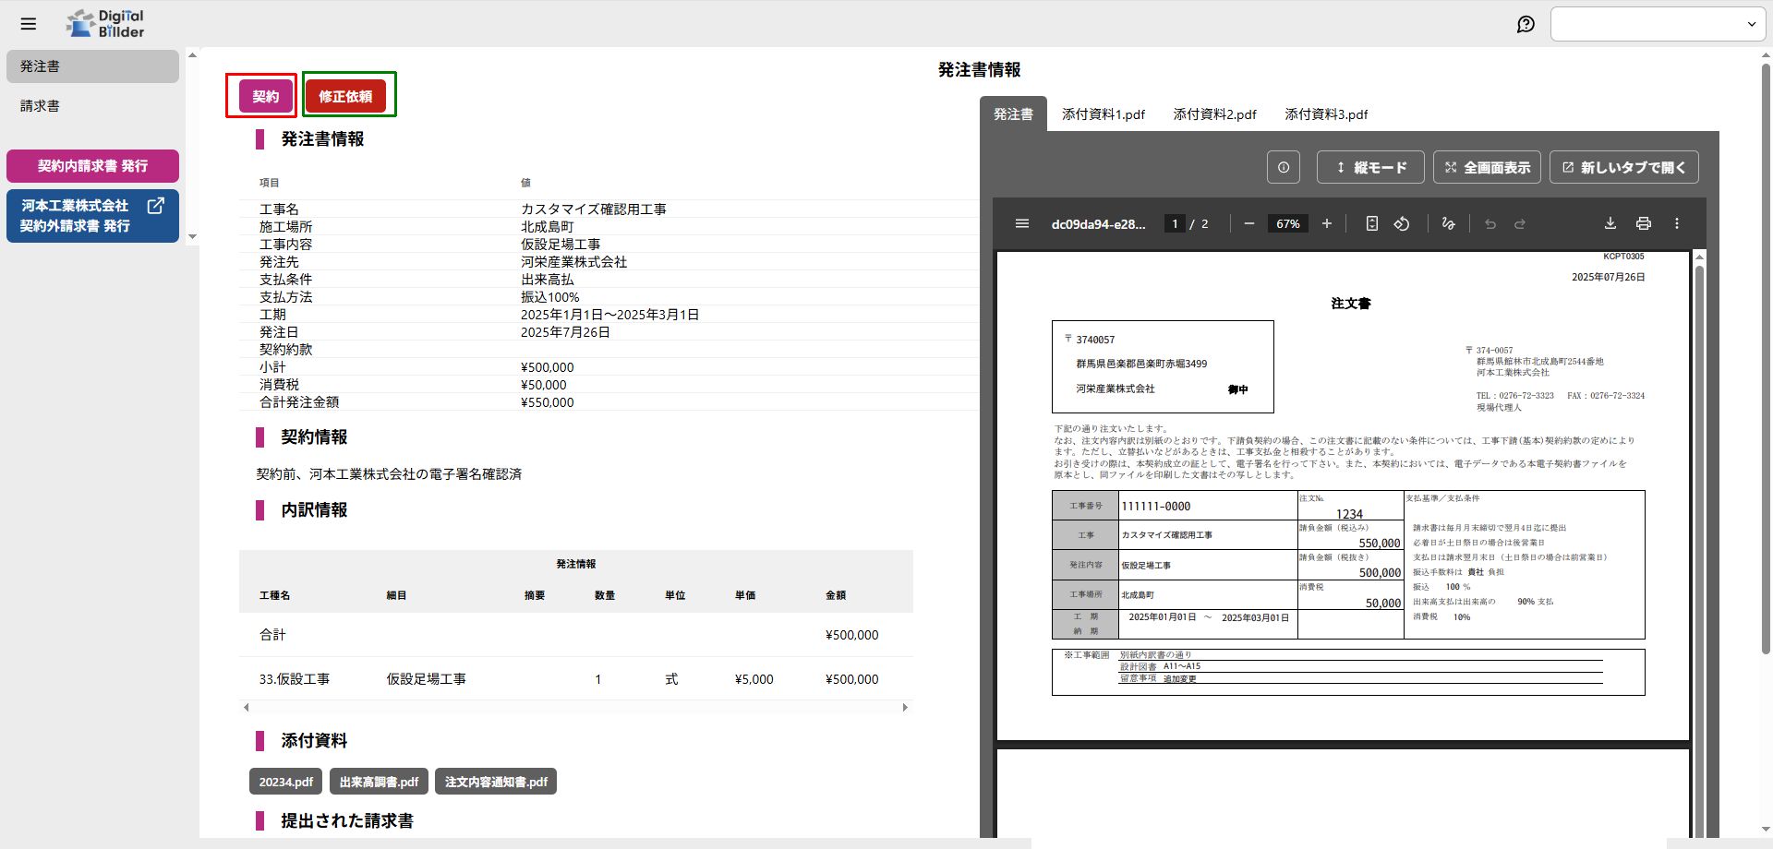Download the PDF file
Screen dimensions: 1773x849
pos(1610,223)
